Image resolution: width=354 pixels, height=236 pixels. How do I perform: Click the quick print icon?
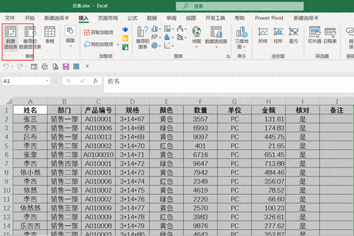pyautogui.click(x=45, y=66)
